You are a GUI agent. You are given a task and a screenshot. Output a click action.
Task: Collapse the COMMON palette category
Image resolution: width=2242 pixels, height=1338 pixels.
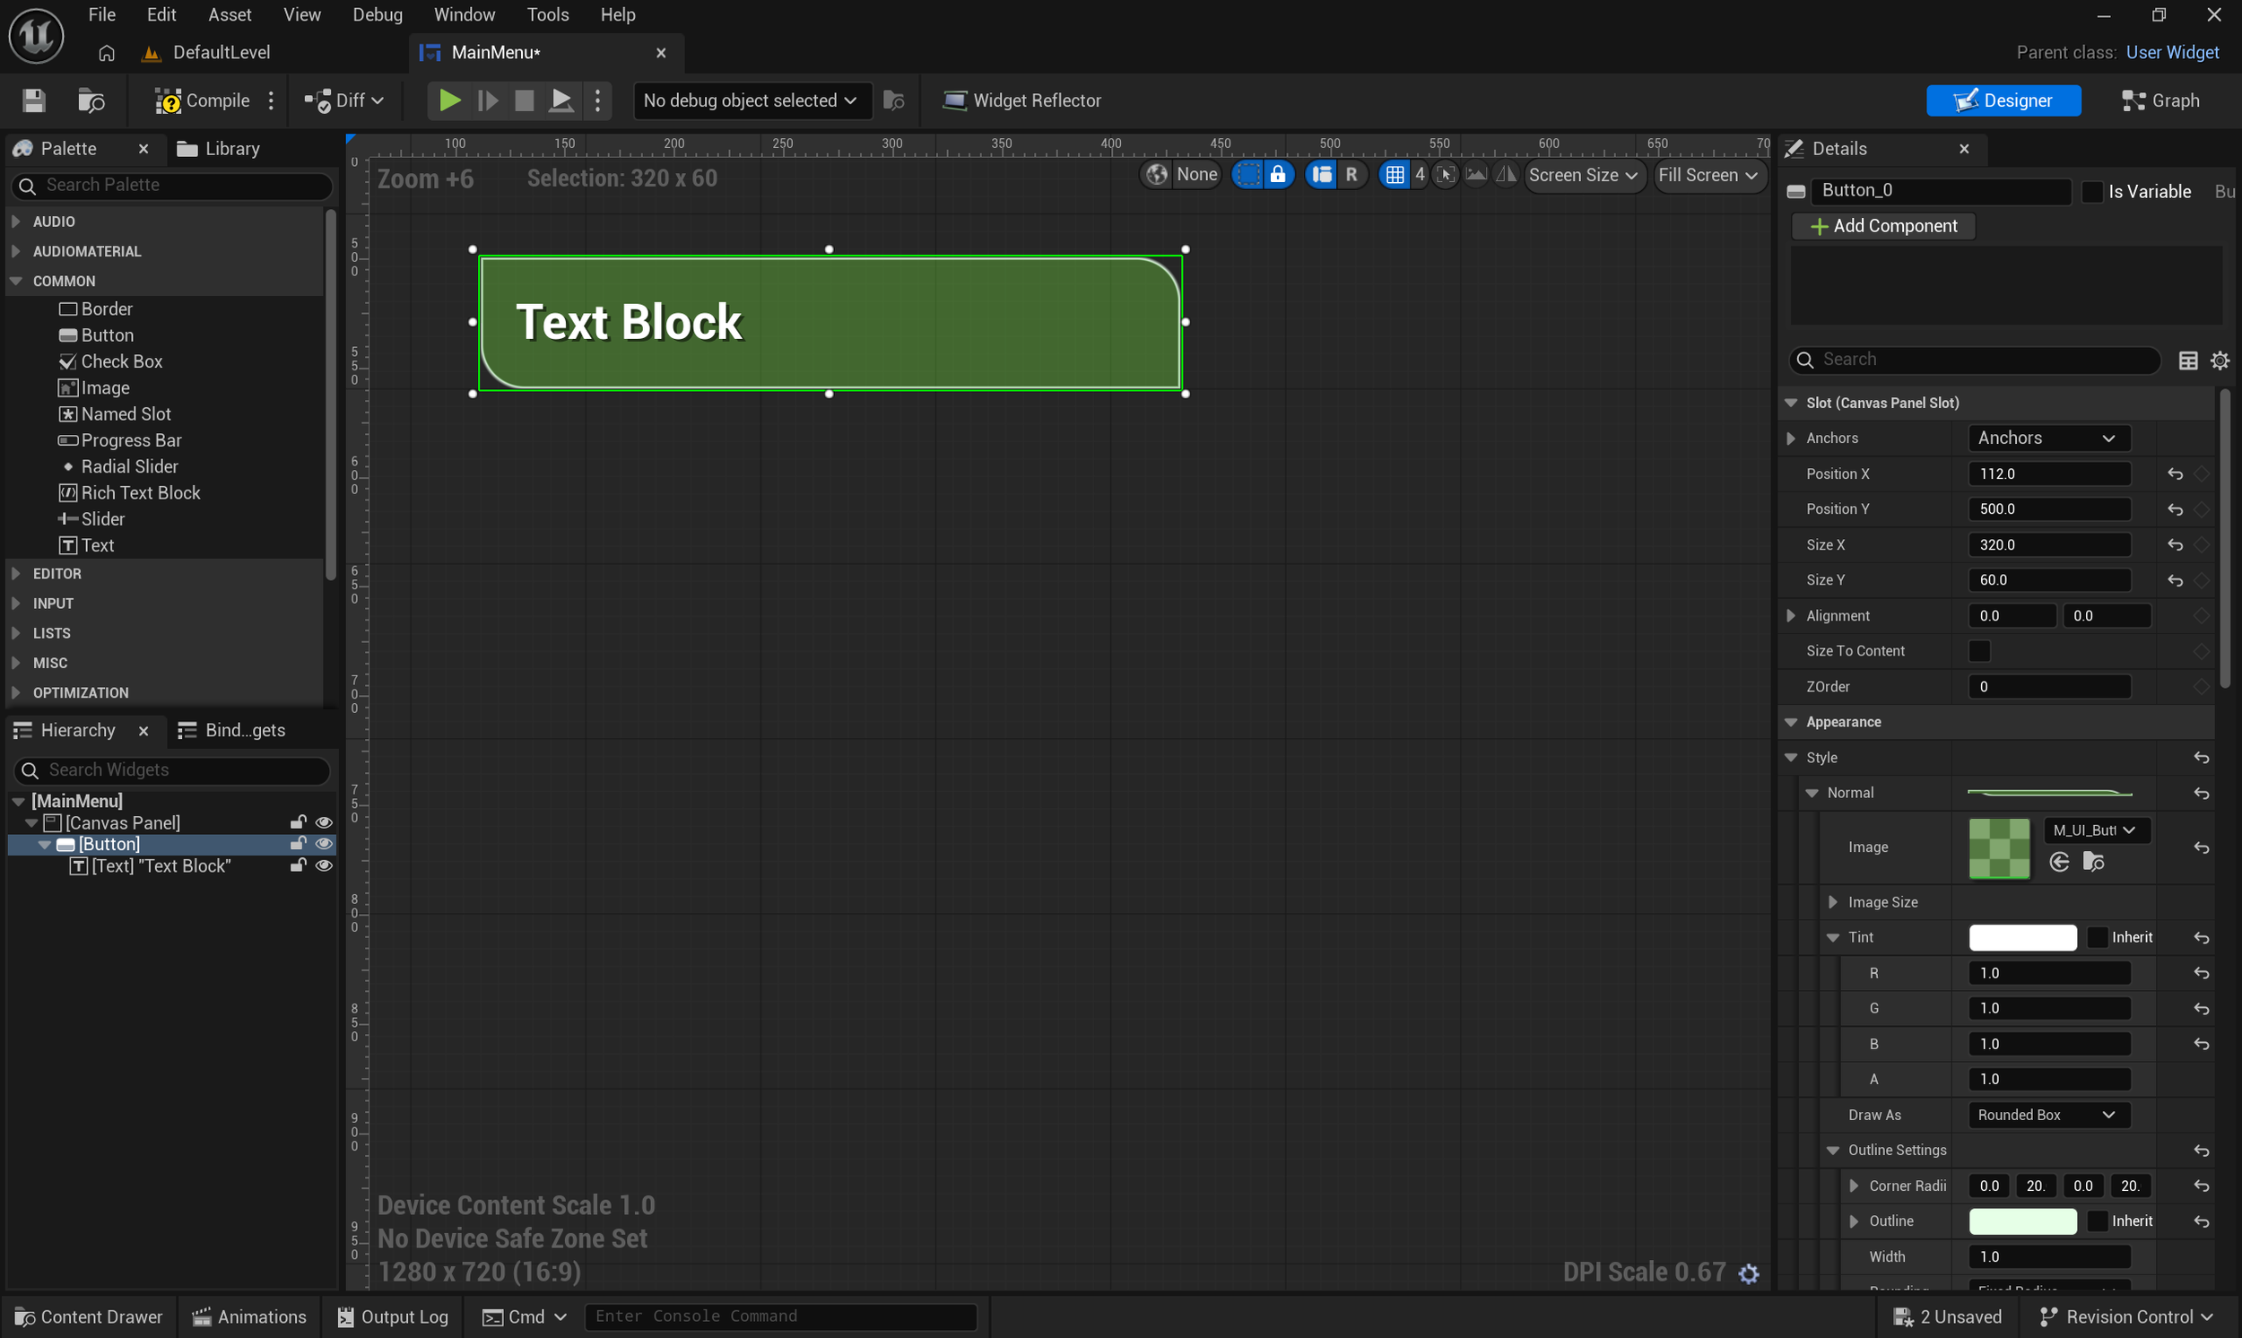15,282
